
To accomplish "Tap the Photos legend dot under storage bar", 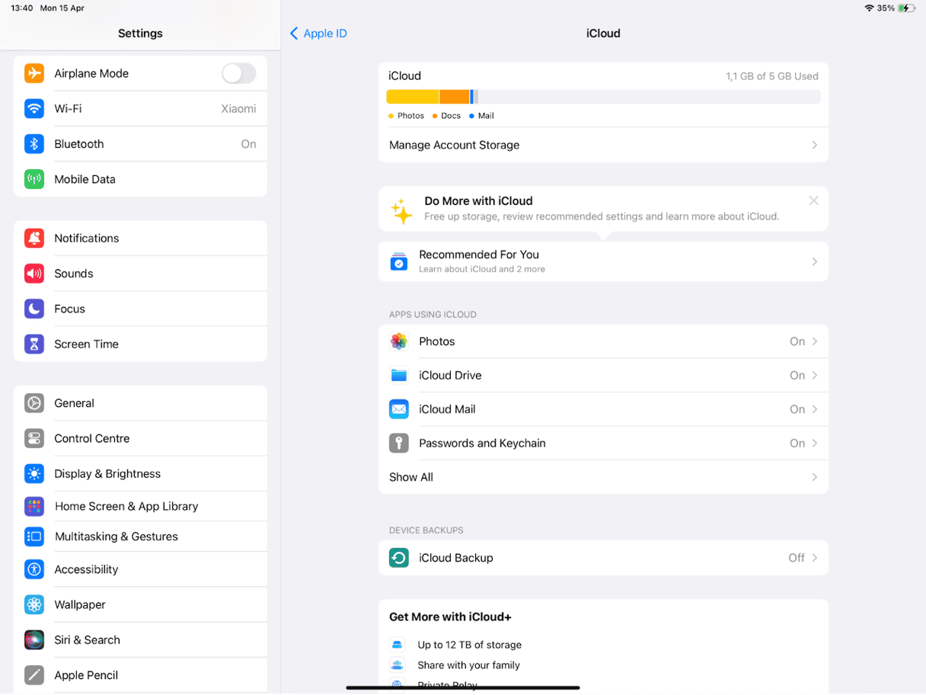I will point(391,116).
